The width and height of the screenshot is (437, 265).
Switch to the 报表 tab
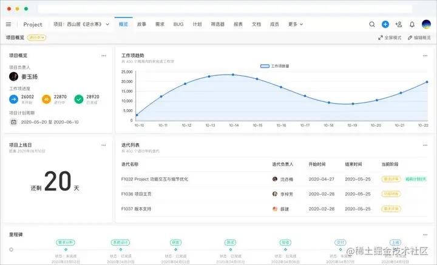tap(238, 24)
